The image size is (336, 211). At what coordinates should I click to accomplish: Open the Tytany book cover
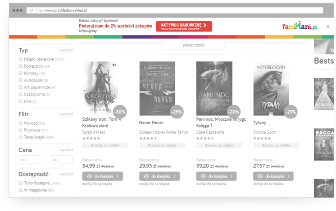point(271,88)
